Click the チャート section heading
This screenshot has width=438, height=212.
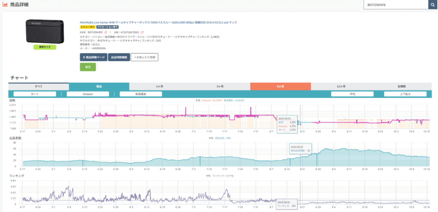[x=19, y=78]
